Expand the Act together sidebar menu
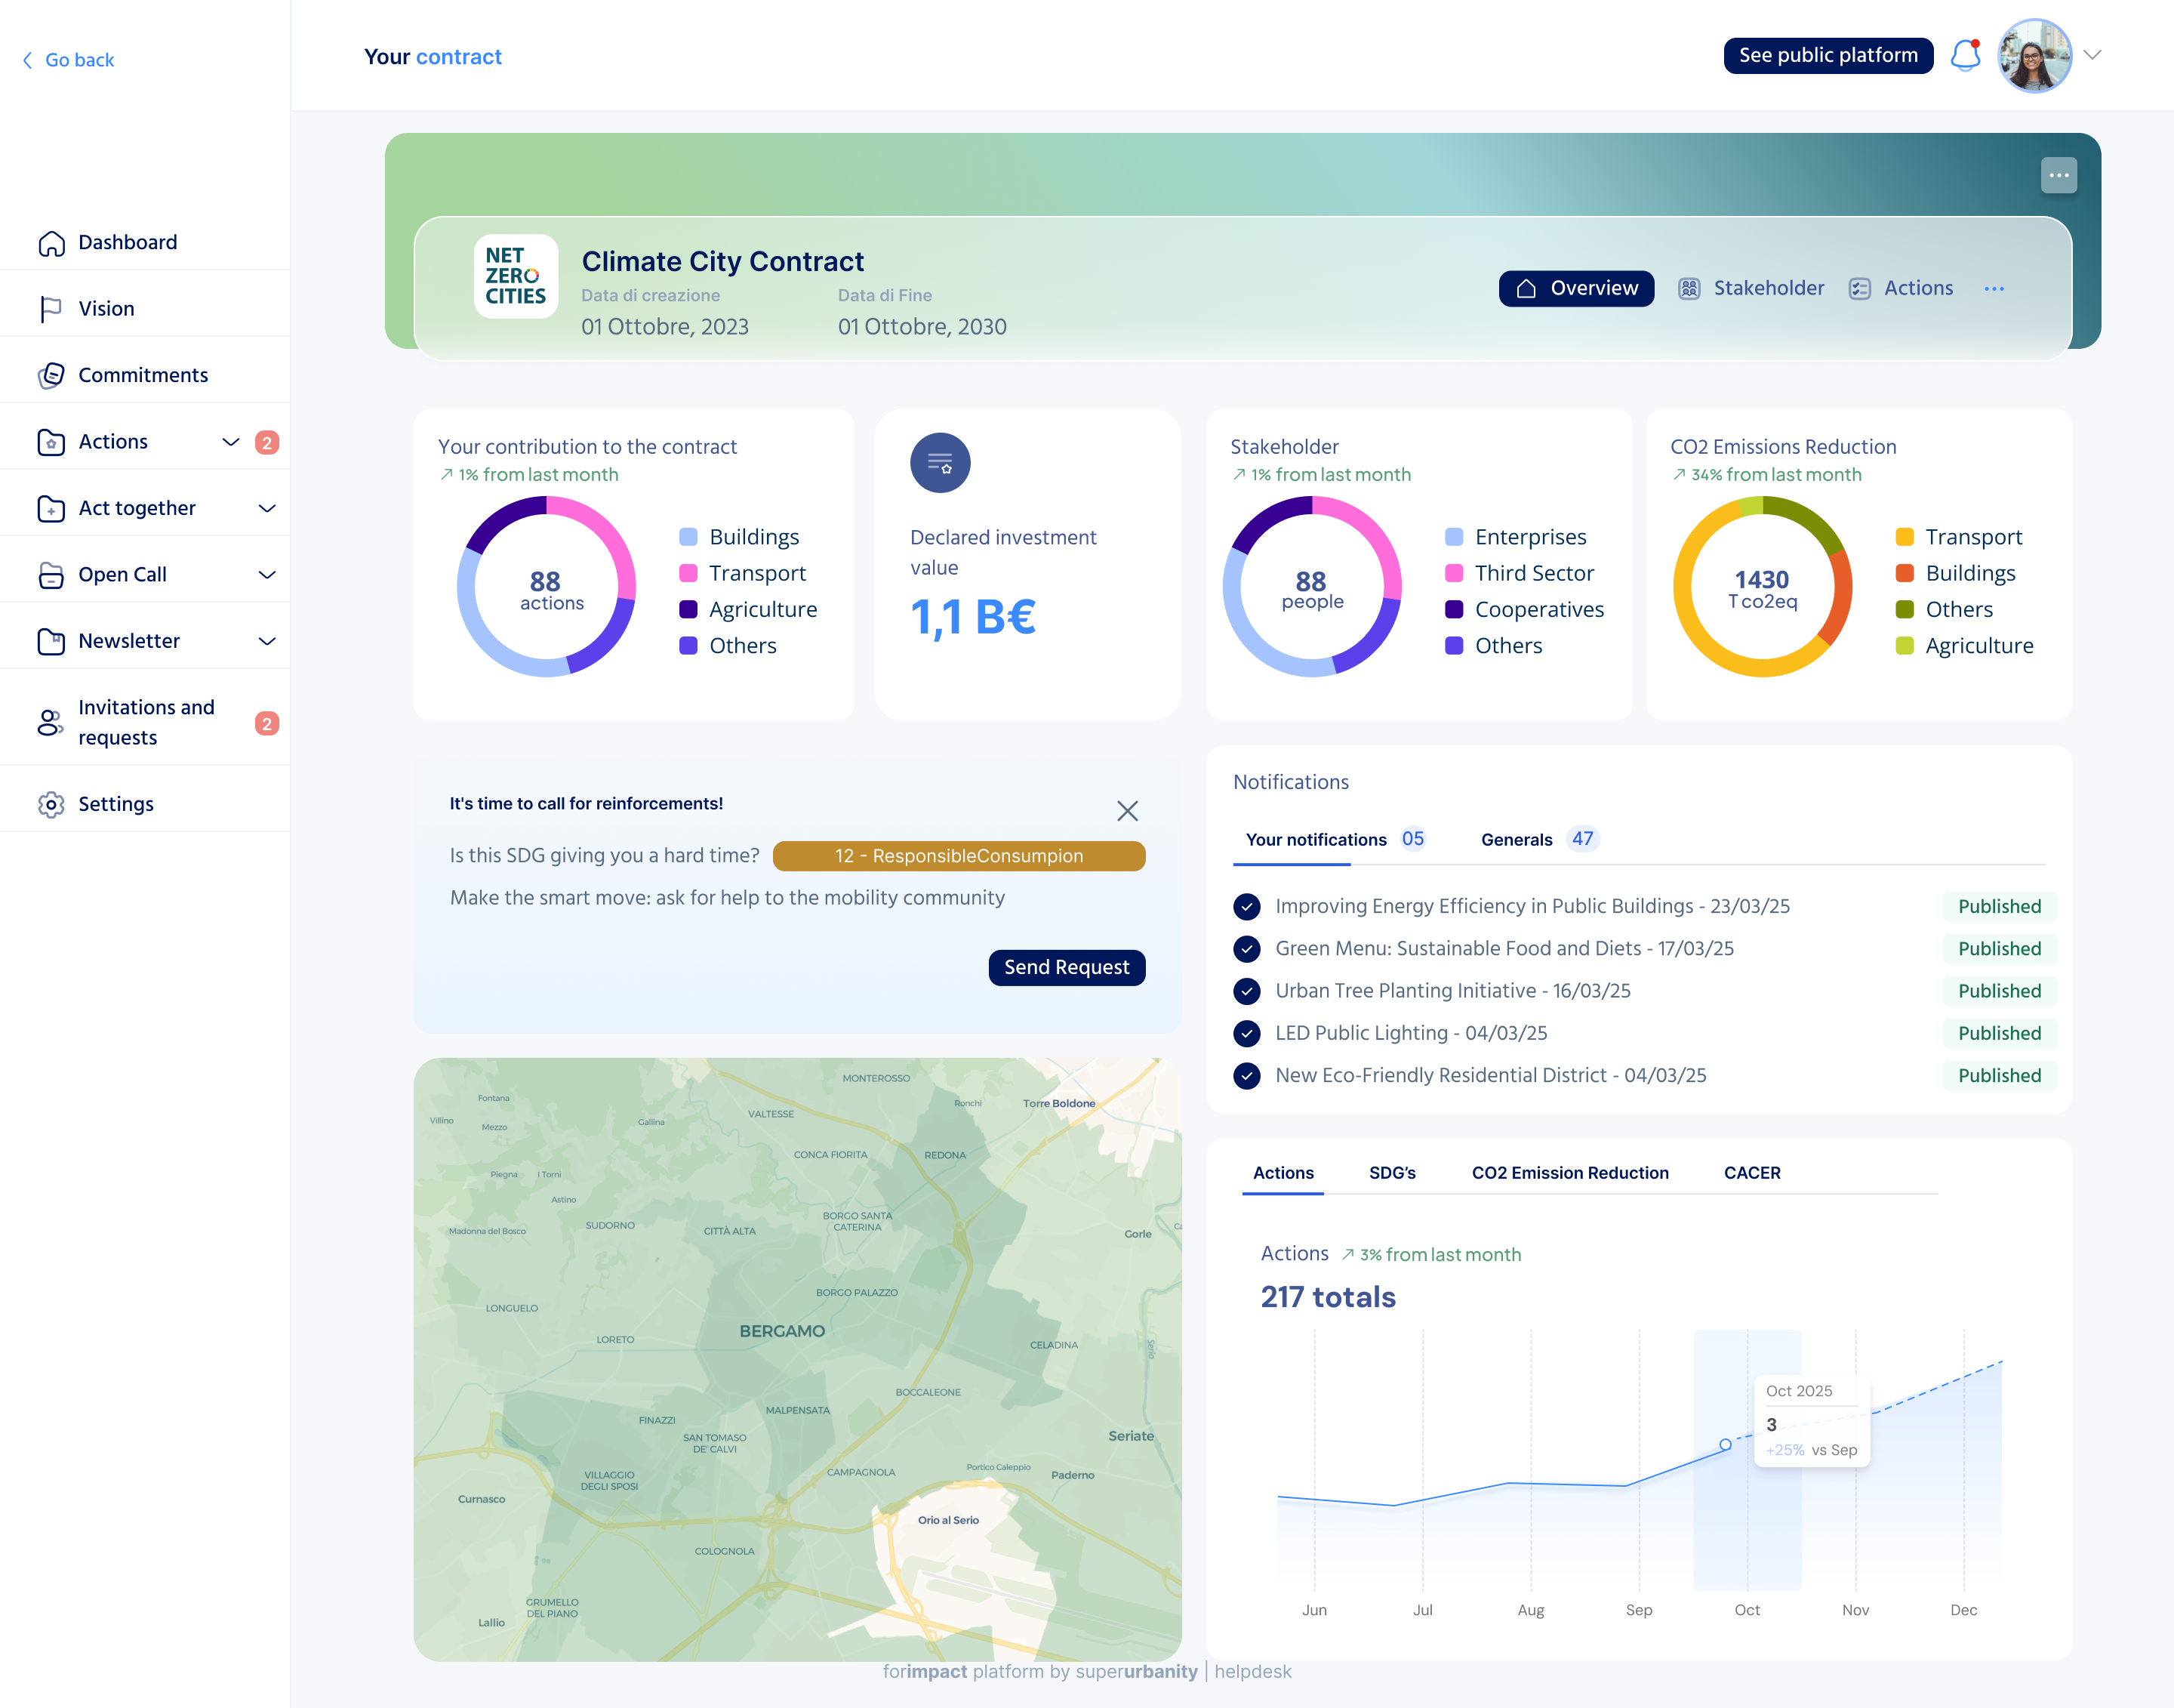 coord(267,508)
